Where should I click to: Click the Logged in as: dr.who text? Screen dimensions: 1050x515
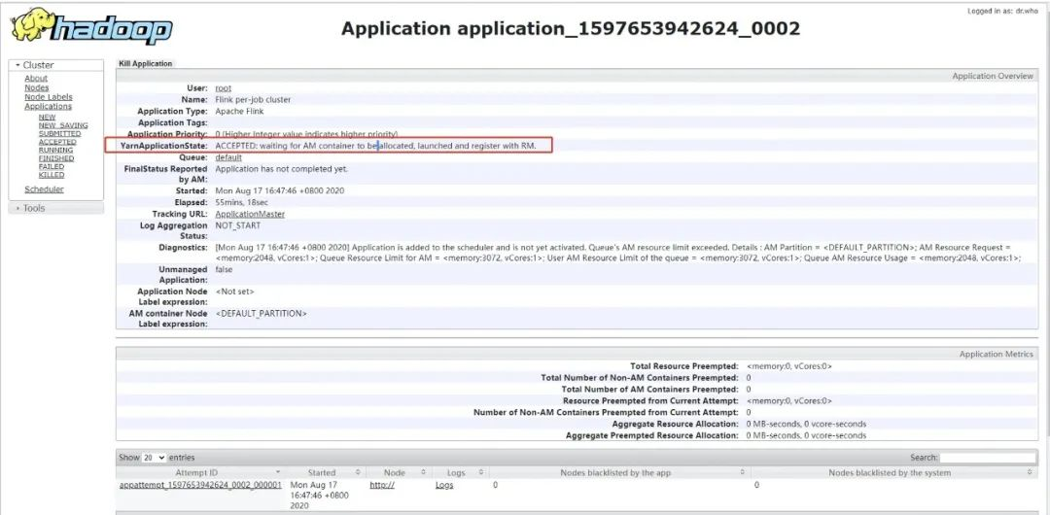point(1001,12)
